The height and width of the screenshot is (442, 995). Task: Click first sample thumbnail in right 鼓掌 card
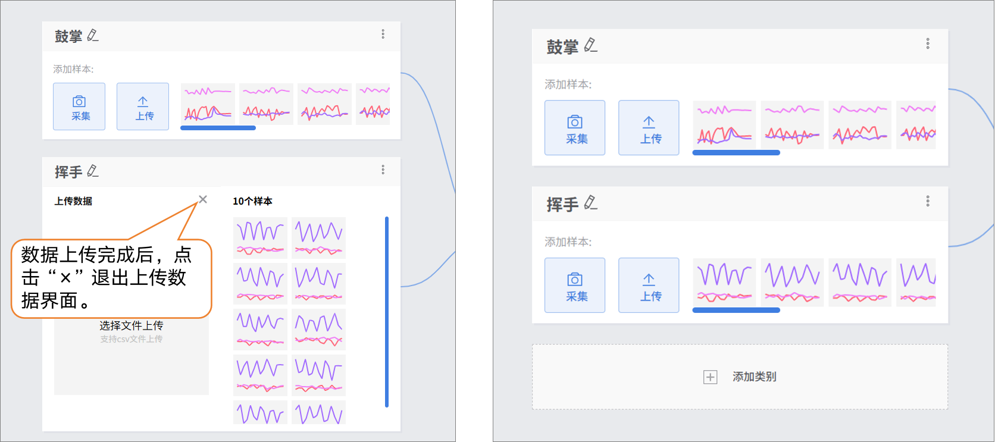724,125
